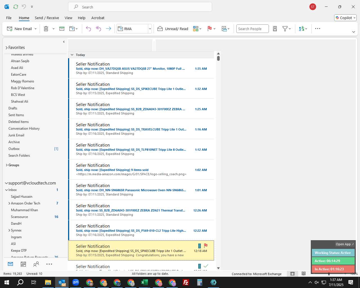360x288 pixels.
Task: Open Zoom from the taskbar
Action: (x=76, y=282)
